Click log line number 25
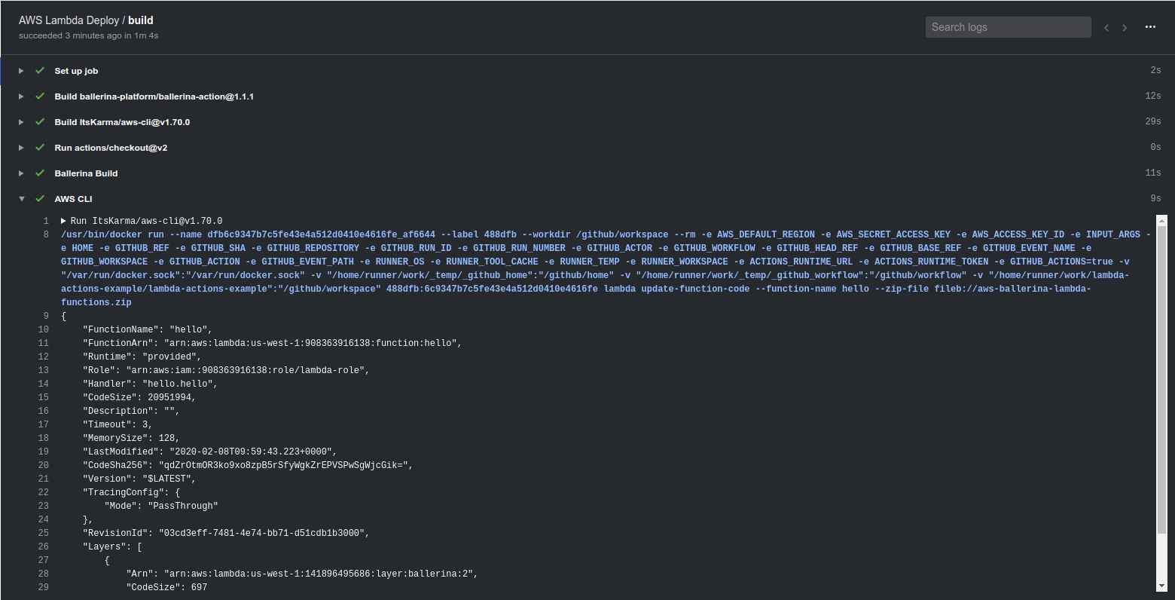 point(44,533)
